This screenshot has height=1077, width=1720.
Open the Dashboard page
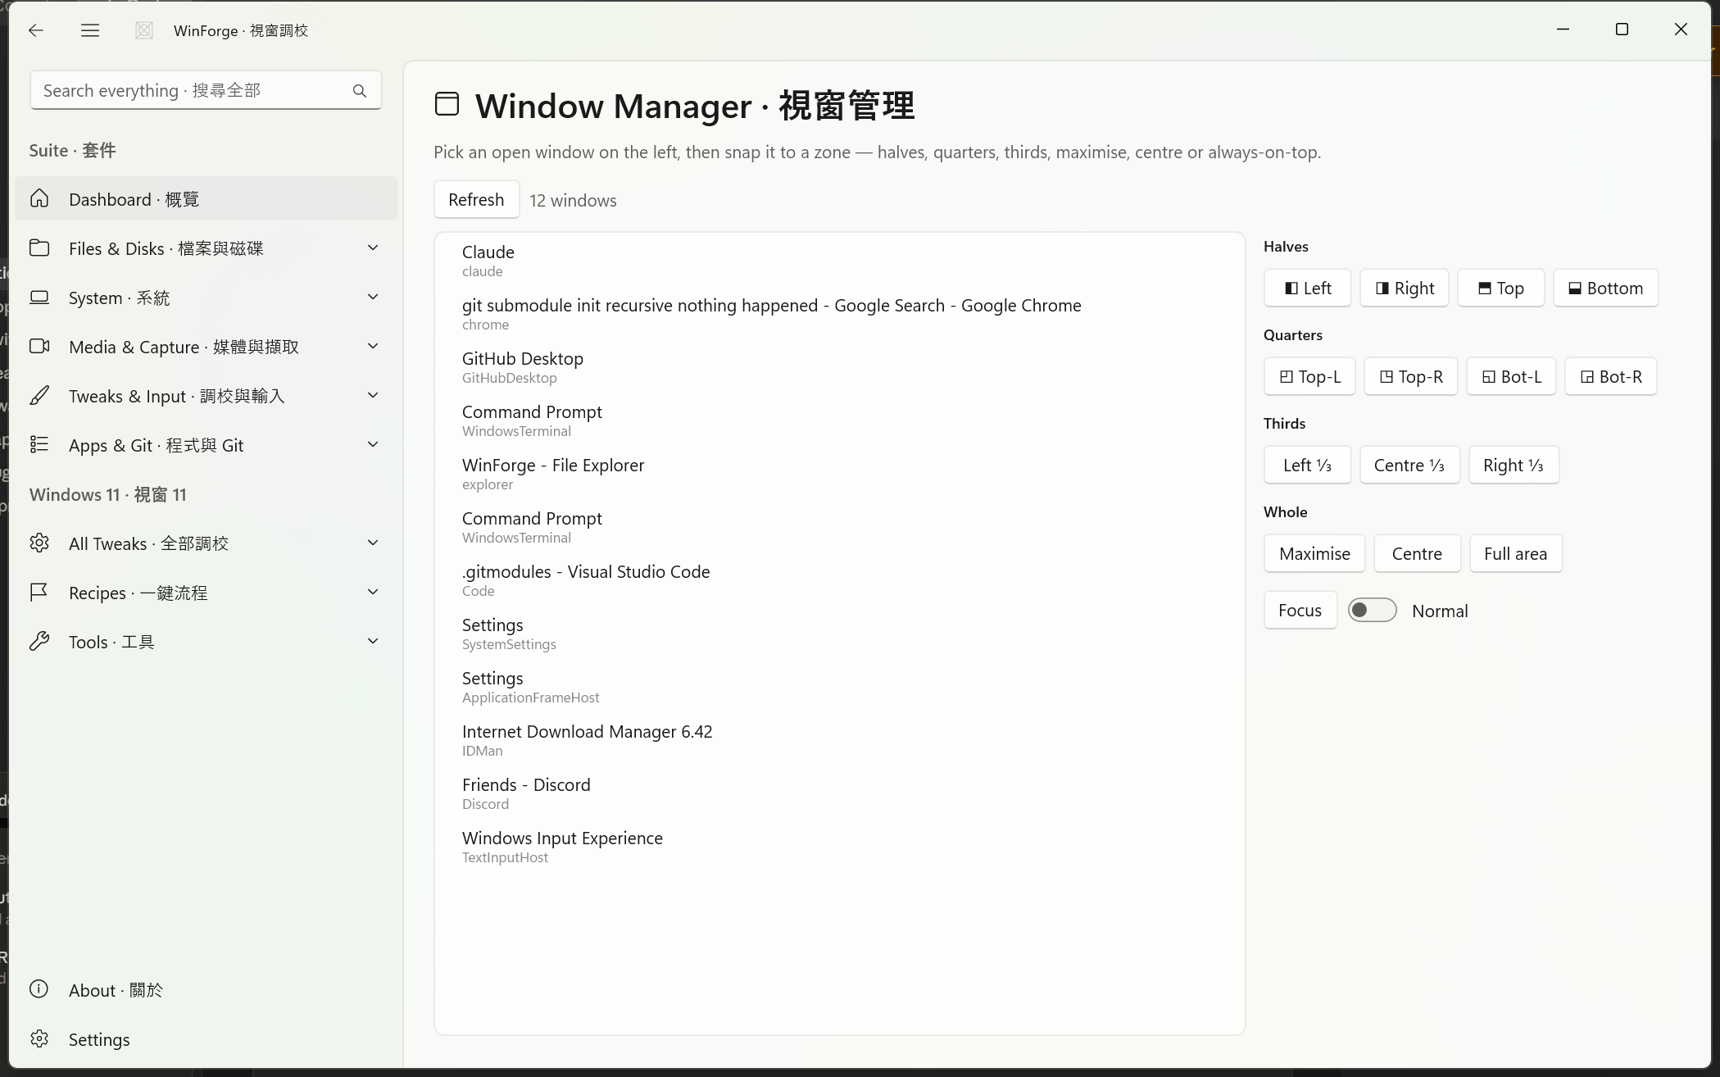(206, 198)
